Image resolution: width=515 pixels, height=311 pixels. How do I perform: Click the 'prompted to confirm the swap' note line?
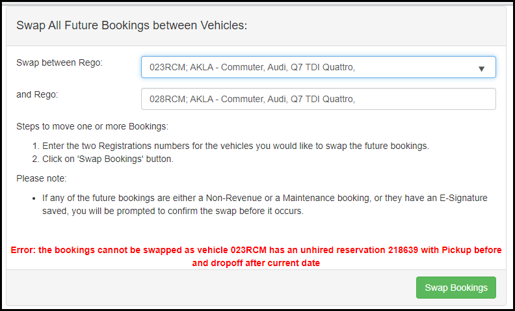pyautogui.click(x=173, y=211)
